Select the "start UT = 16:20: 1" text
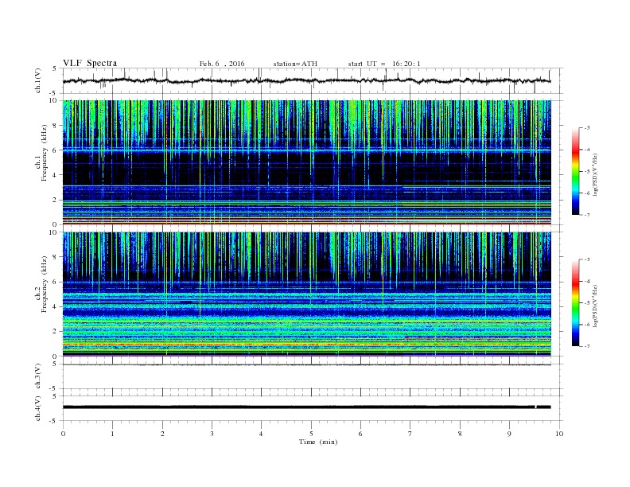This screenshot has height=487, width=630. pyautogui.click(x=384, y=64)
